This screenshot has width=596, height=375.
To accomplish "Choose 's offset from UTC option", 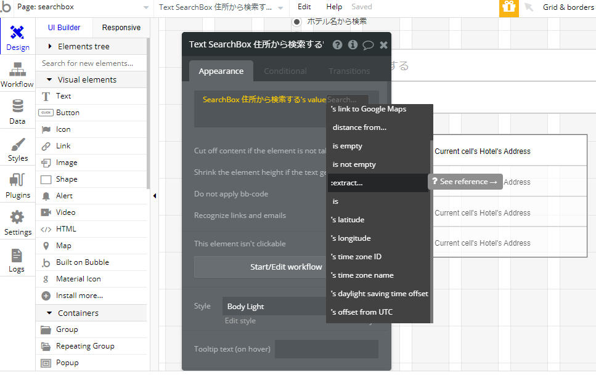I will pyautogui.click(x=378, y=312).
